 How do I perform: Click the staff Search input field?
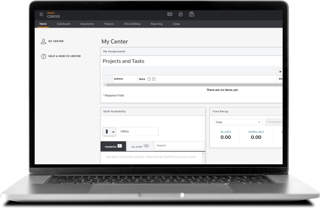pyautogui.click(x=179, y=146)
